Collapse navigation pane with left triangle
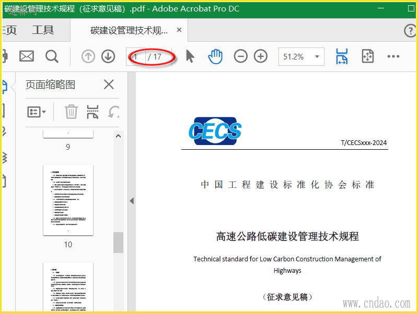Image resolution: width=418 pixels, height=313 pixels. (132, 201)
